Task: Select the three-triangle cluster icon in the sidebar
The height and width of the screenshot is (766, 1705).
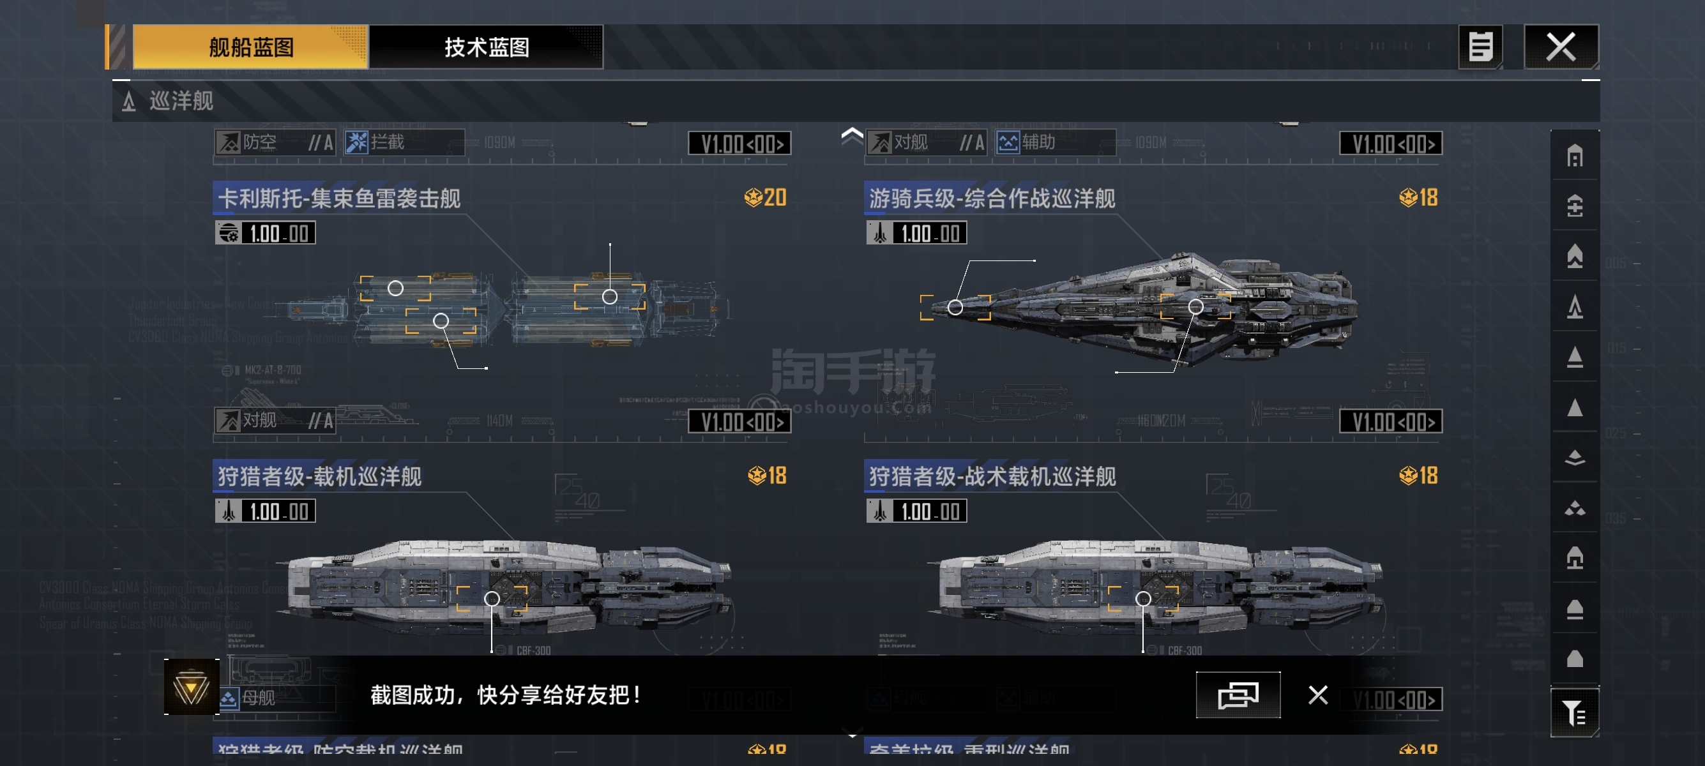Action: [x=1575, y=508]
